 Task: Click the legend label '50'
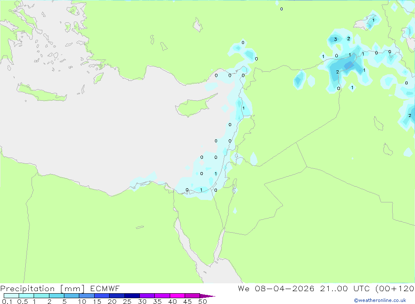[x=203, y=302]
